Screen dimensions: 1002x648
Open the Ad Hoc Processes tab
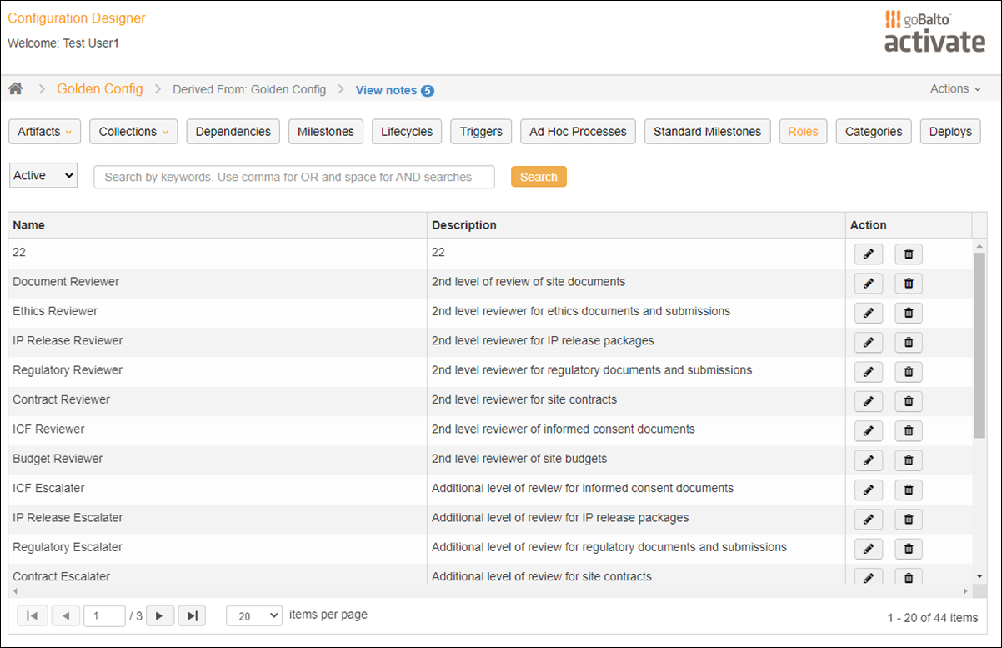tap(578, 132)
